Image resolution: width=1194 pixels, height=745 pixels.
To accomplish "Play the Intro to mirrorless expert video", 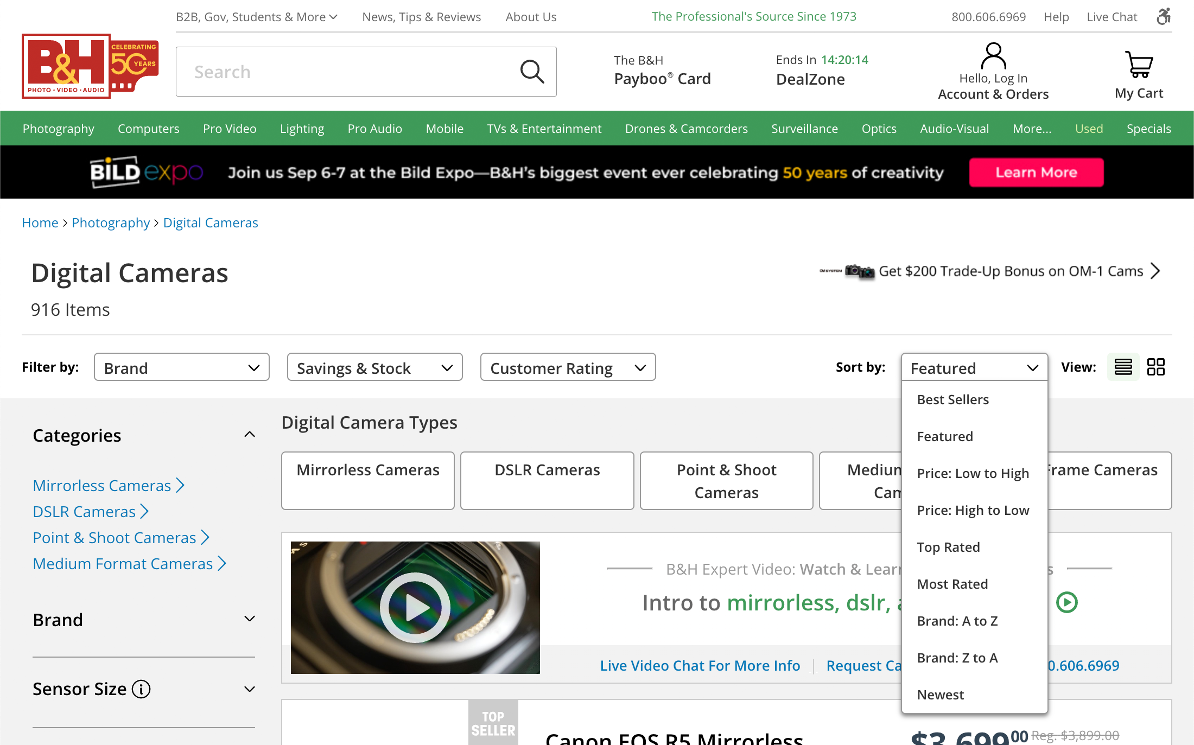I will (415, 607).
